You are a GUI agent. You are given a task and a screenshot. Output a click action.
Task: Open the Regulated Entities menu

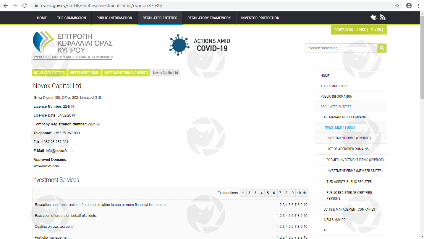(160, 18)
